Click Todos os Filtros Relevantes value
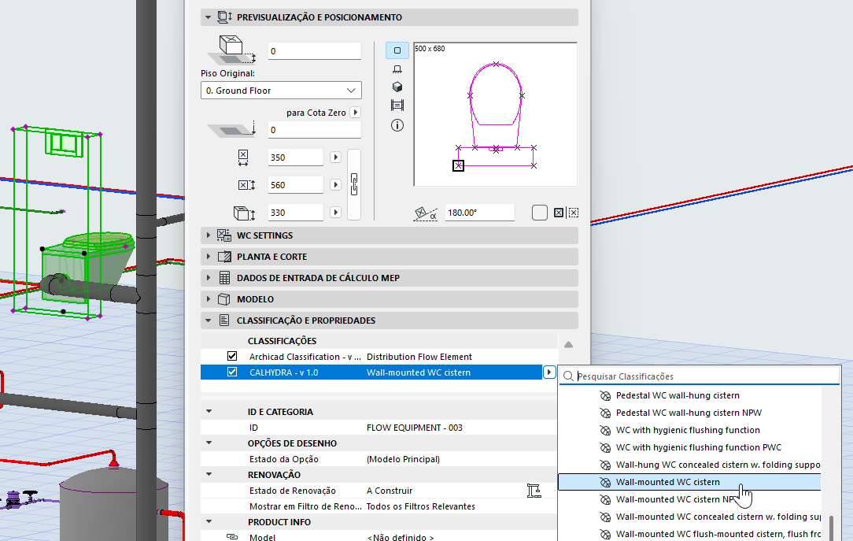This screenshot has width=853, height=541. pos(420,506)
